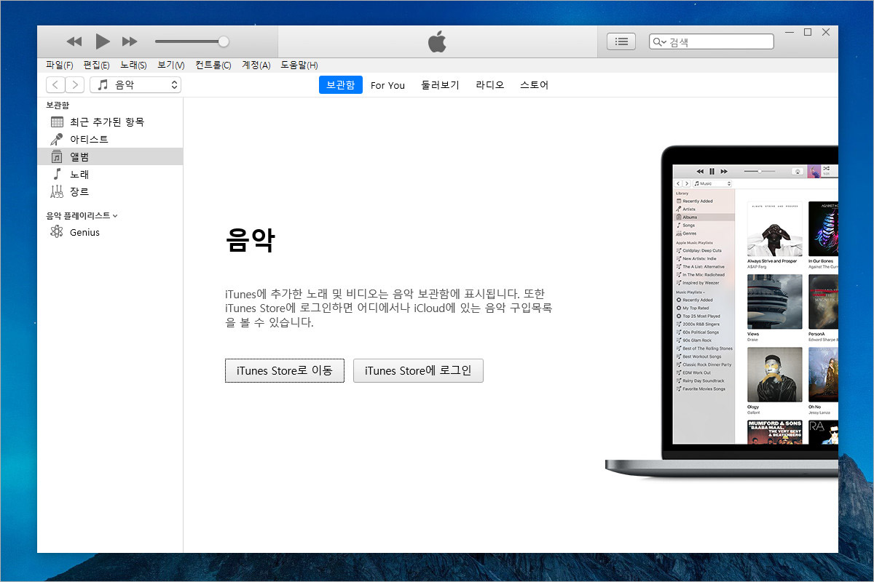
Task: Open the 음악 media type dropdown
Action: [x=135, y=85]
